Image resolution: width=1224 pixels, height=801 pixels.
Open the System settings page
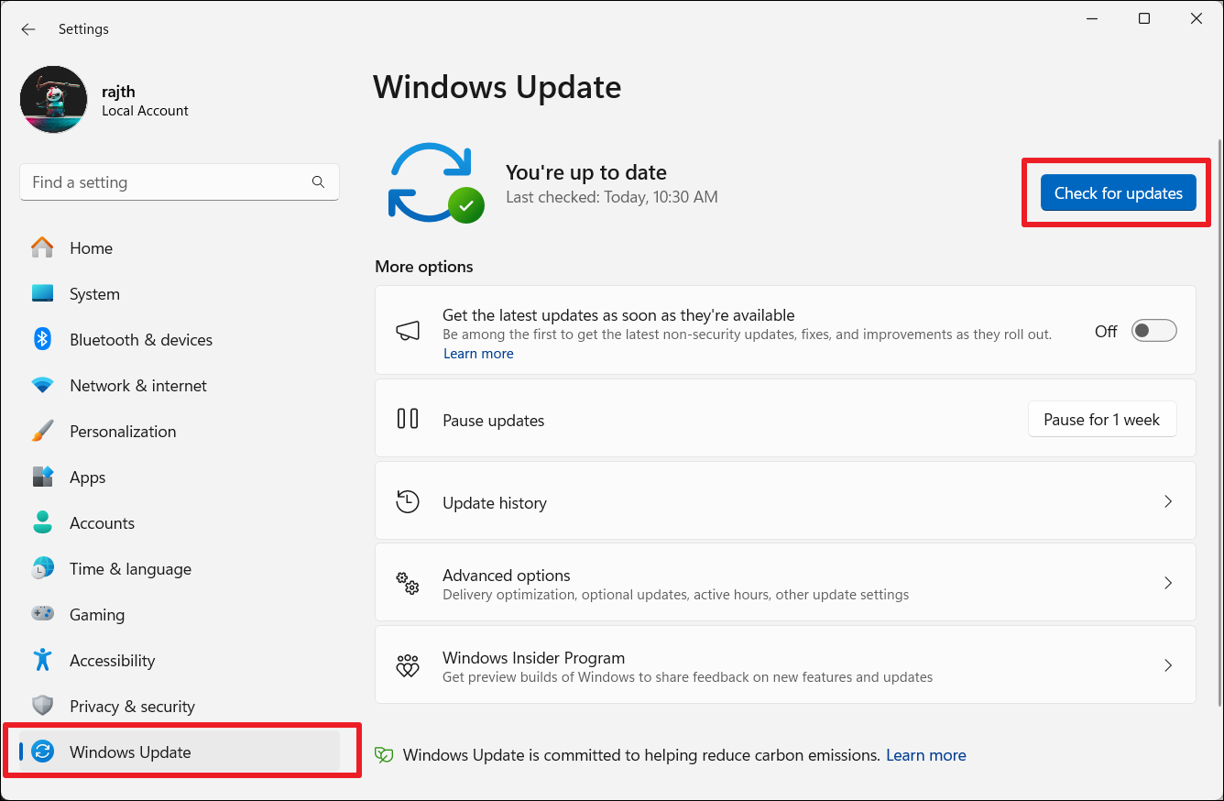point(94,294)
